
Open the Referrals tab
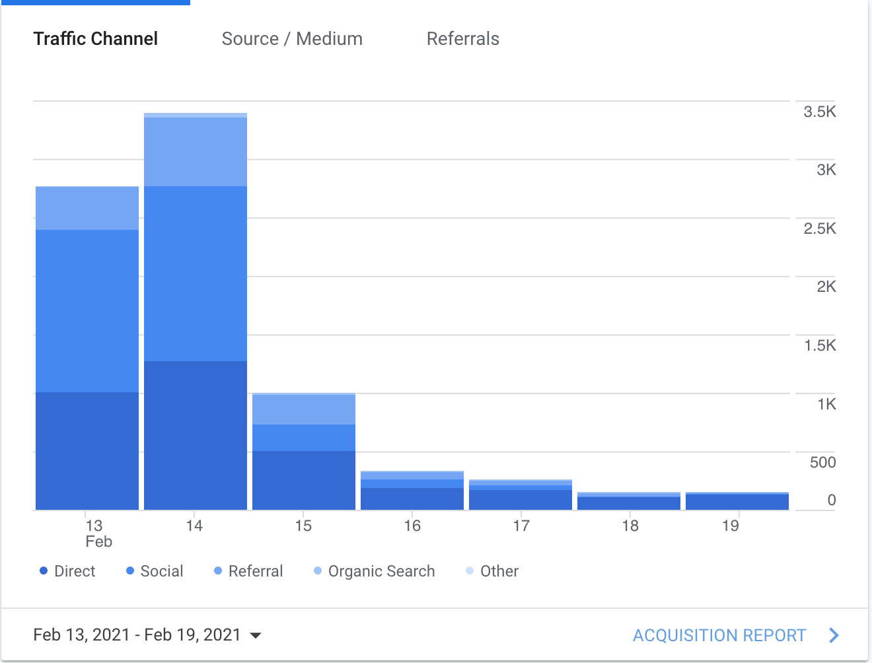click(462, 39)
